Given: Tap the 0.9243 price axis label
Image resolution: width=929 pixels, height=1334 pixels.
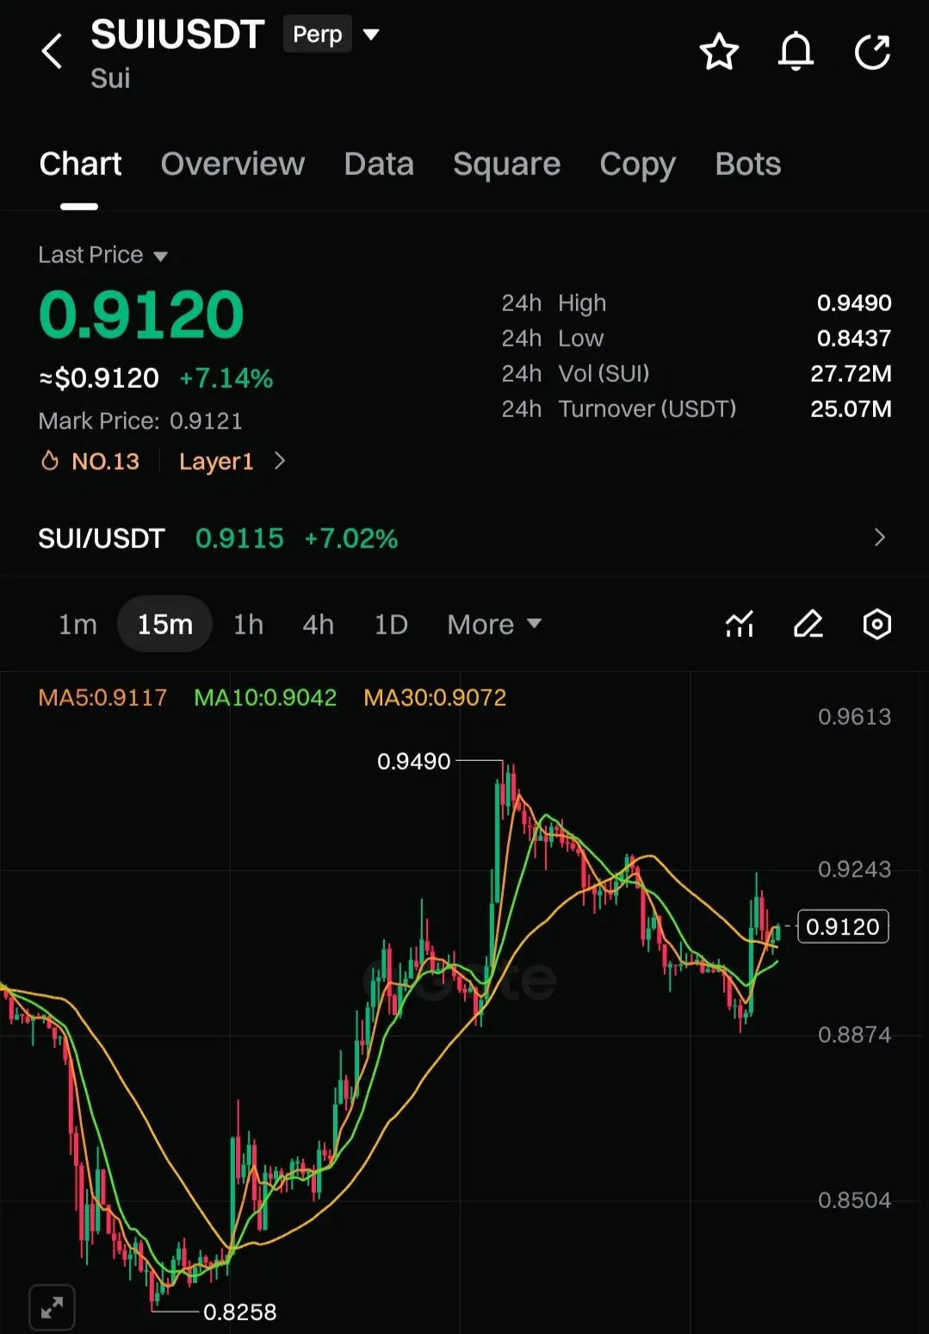Looking at the screenshot, I should [854, 869].
